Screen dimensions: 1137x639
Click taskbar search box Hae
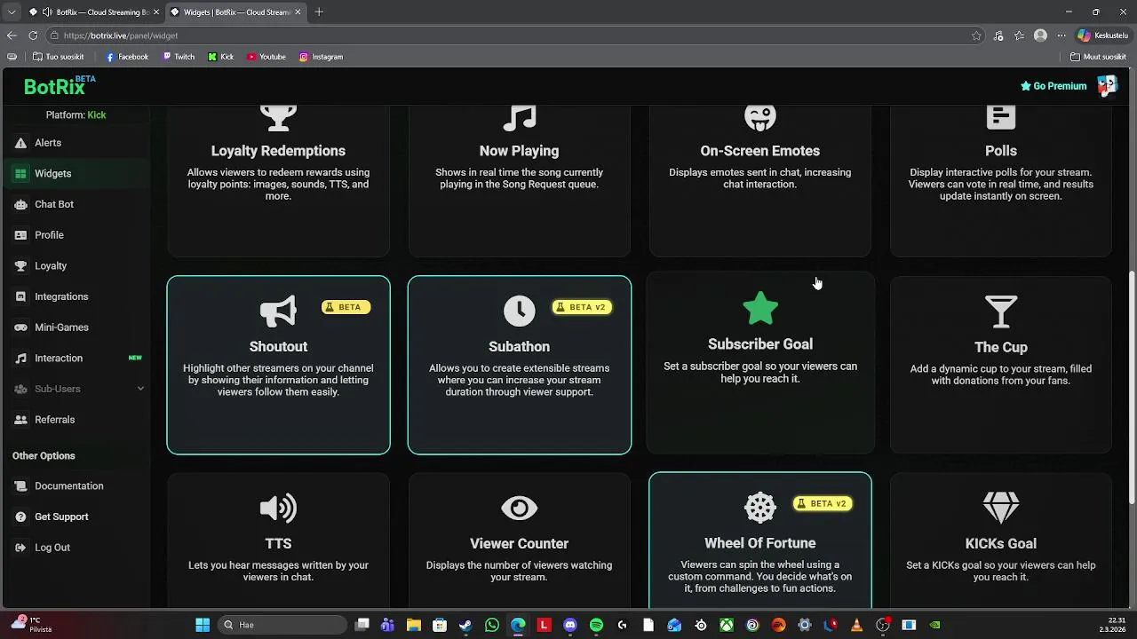pyautogui.click(x=282, y=625)
